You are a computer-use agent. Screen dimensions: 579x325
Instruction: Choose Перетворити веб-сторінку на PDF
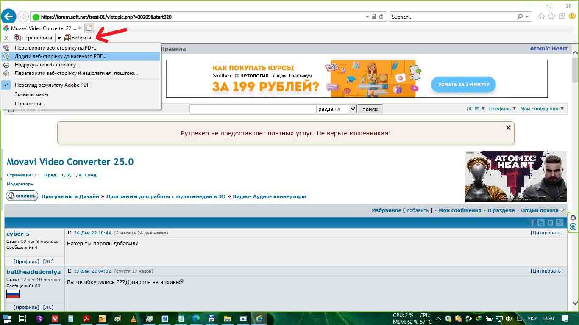(81, 48)
